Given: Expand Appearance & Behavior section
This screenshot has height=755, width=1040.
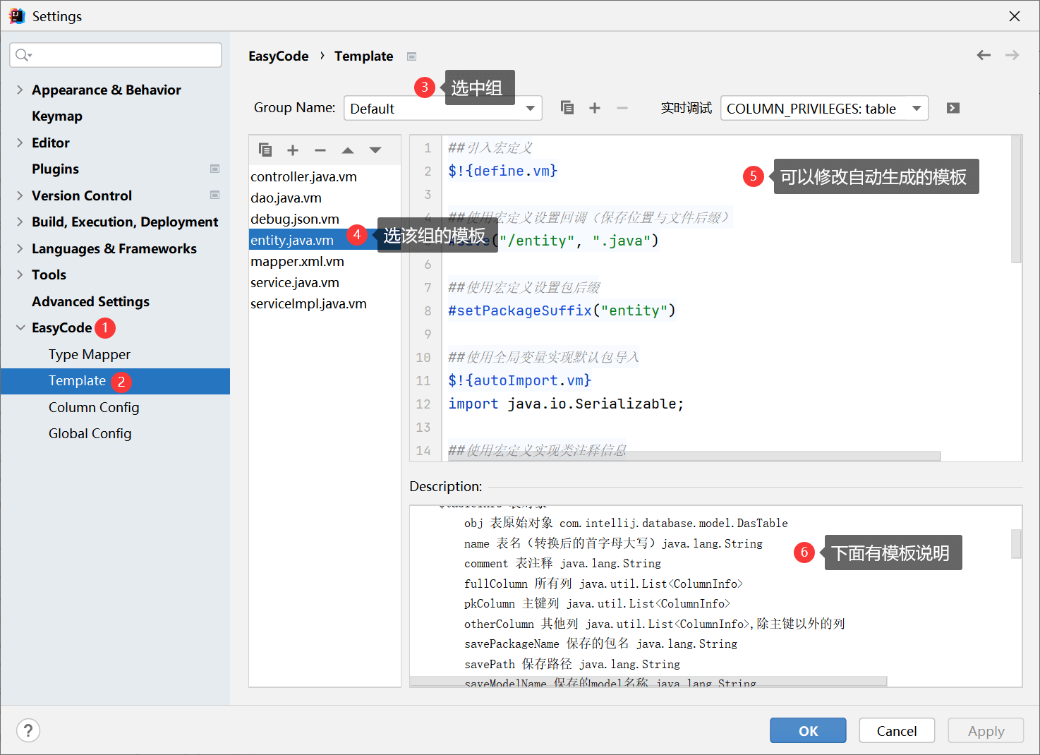Looking at the screenshot, I should point(20,90).
